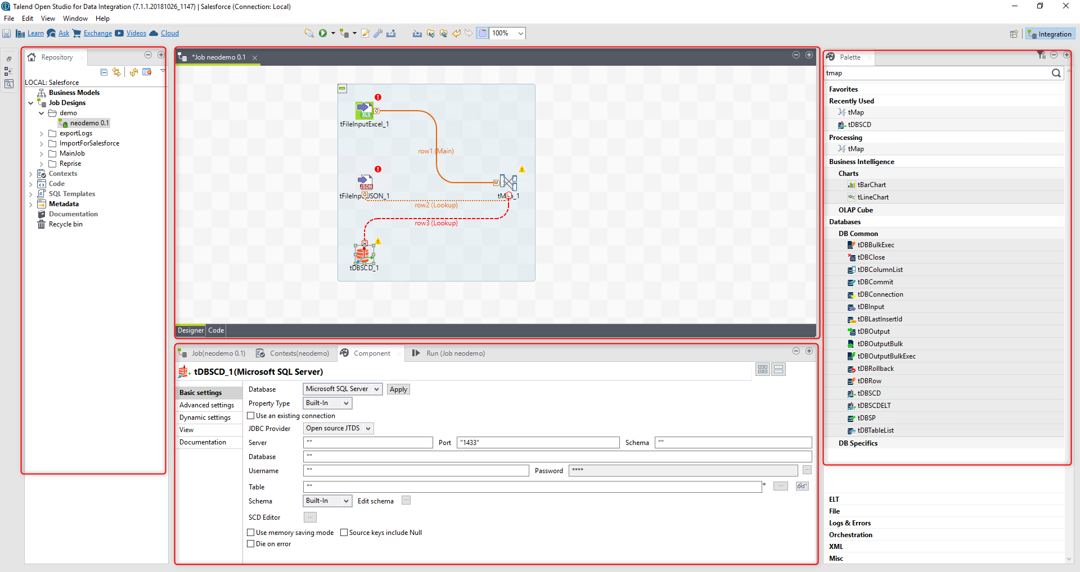Open the Videos link
Image resolution: width=1080 pixels, height=572 pixels.
coord(136,34)
